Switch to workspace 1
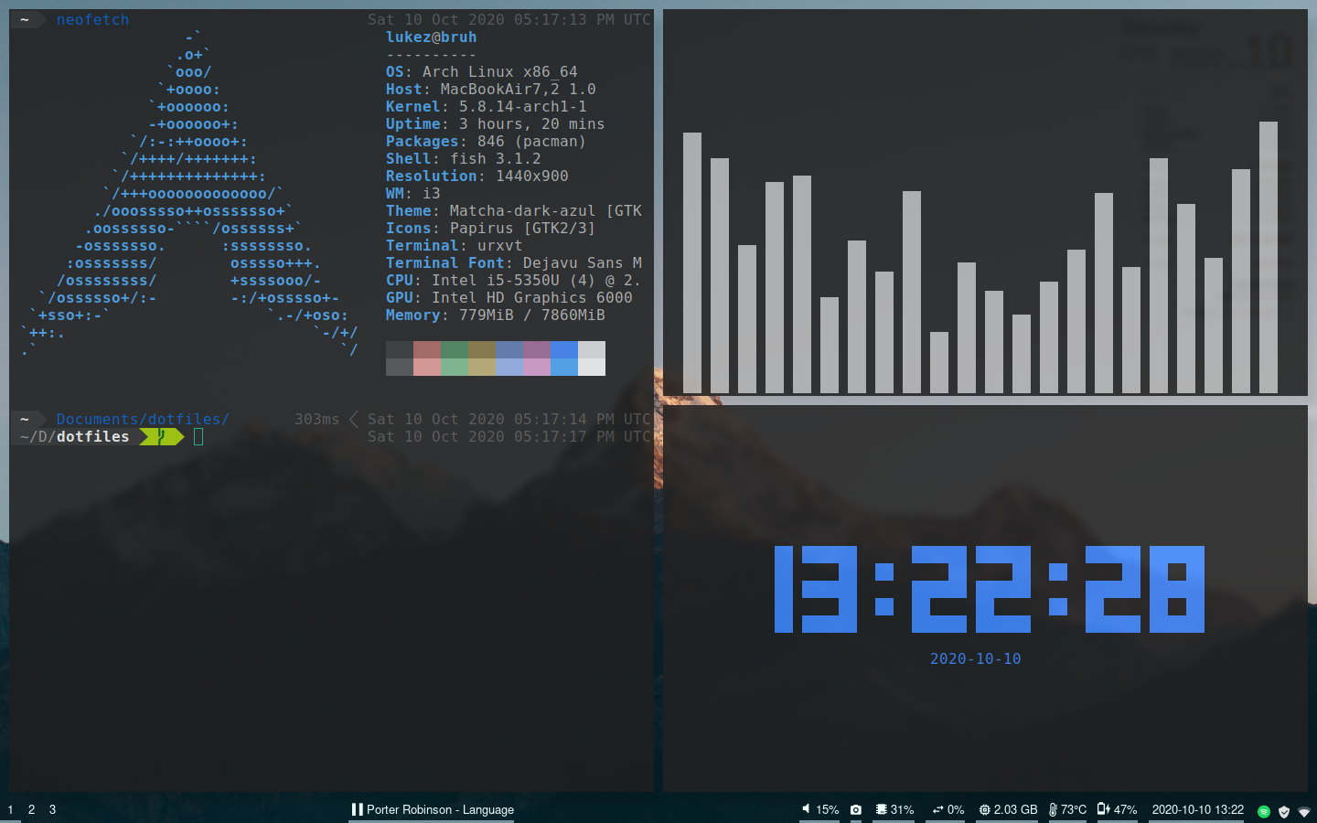1317x823 pixels. [x=10, y=809]
